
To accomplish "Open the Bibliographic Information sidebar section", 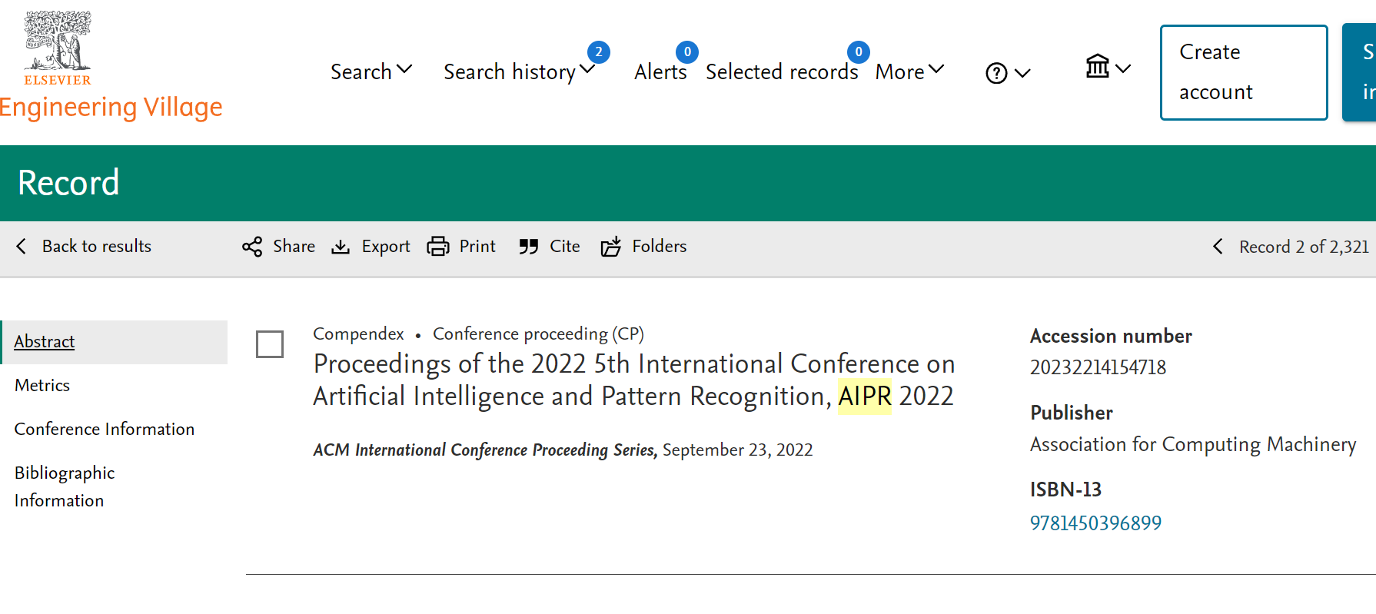I will pyautogui.click(x=65, y=486).
